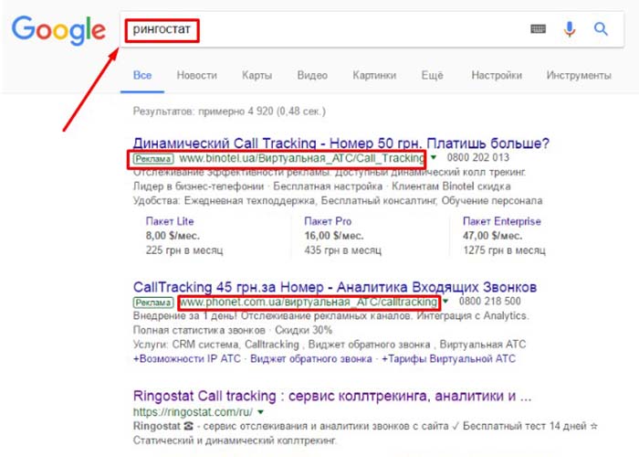Open Настройки menu
Viewport: 639px width, 457px height.
click(x=497, y=76)
